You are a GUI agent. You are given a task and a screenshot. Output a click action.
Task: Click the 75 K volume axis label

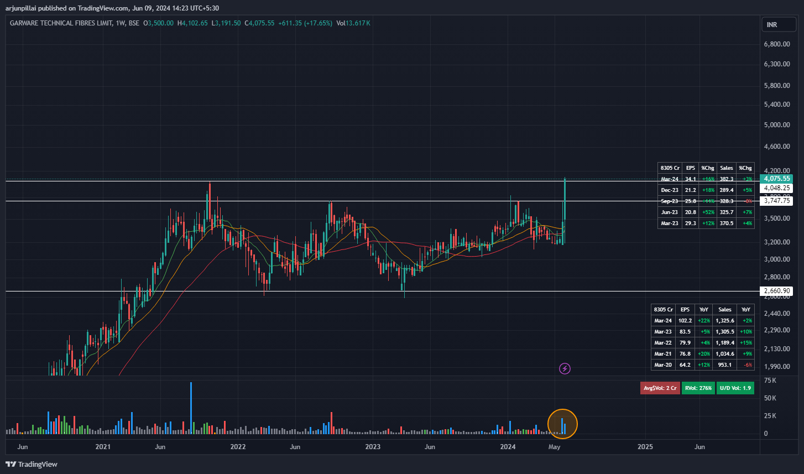pos(770,381)
